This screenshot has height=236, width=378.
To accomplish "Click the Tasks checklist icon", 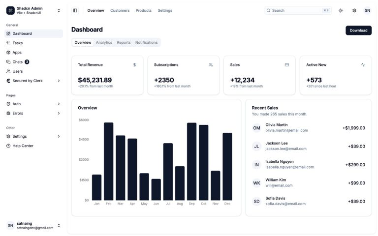I will tap(8, 43).
